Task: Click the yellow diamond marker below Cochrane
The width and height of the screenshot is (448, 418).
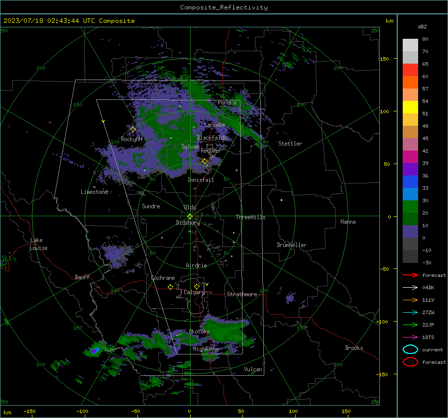Action: pyautogui.click(x=171, y=287)
